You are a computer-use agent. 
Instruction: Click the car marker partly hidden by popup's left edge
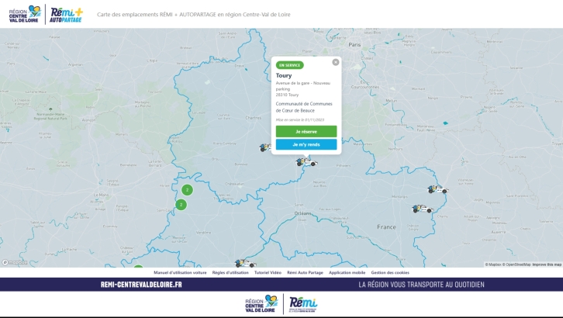coord(265,147)
